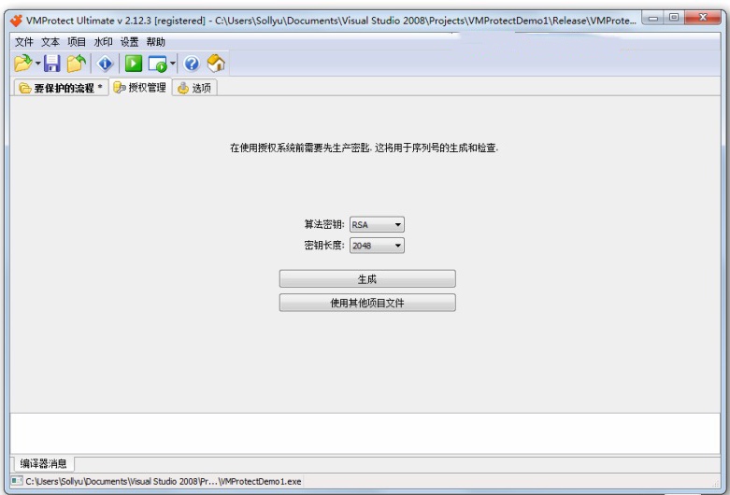This screenshot has height=495, width=730.
Task: Select the 授权管理 tab
Action: 140,87
